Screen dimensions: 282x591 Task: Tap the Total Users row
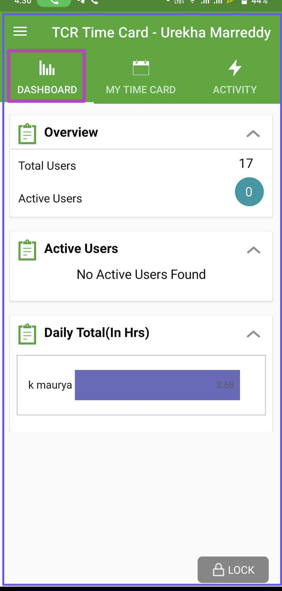(141, 165)
